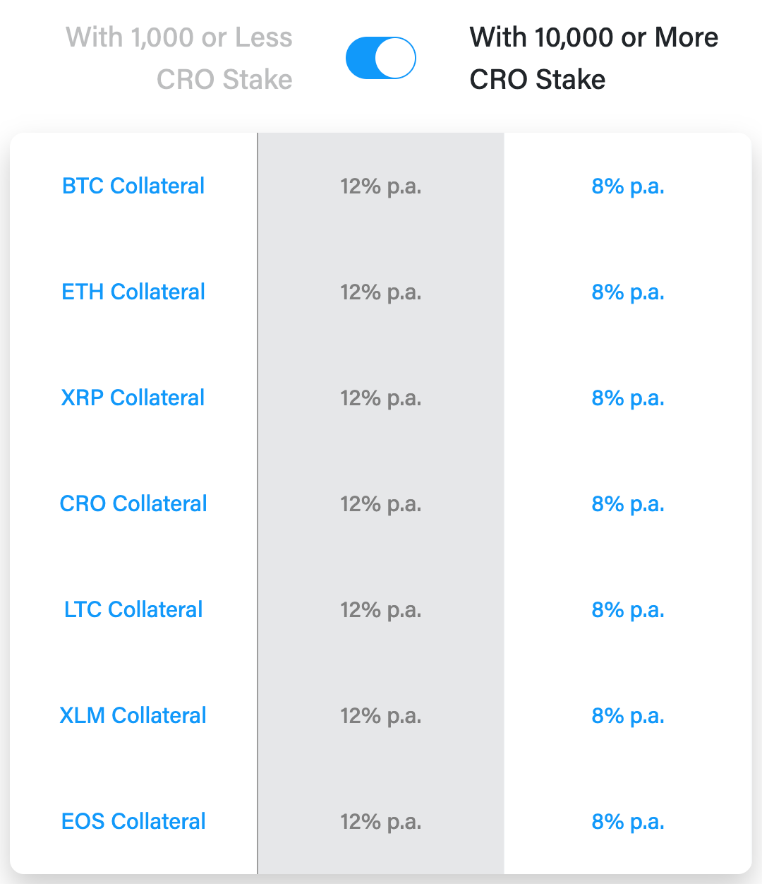Open the CRO Collateral link
This screenshot has height=884, width=762.
click(133, 503)
